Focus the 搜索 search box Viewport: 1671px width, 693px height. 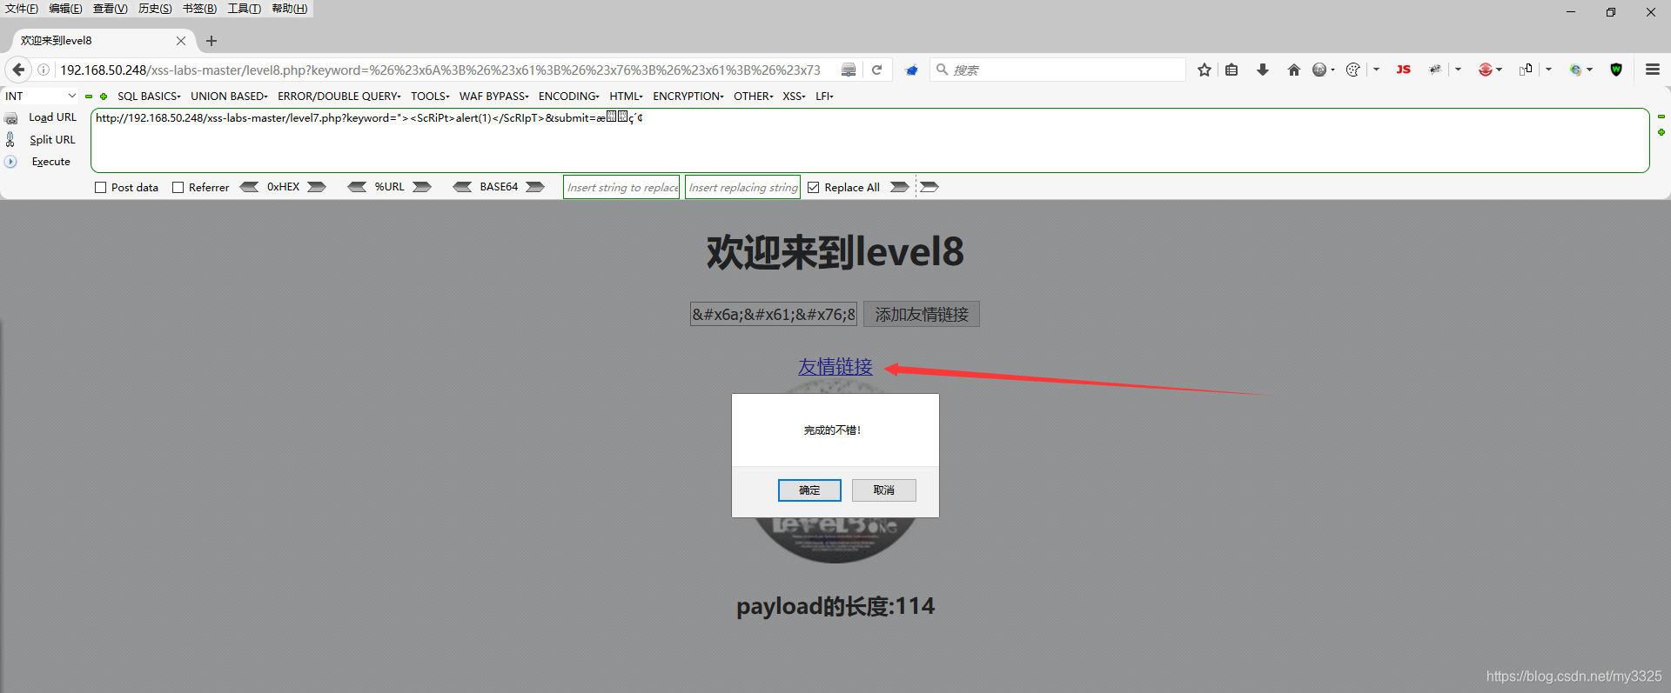(1057, 70)
